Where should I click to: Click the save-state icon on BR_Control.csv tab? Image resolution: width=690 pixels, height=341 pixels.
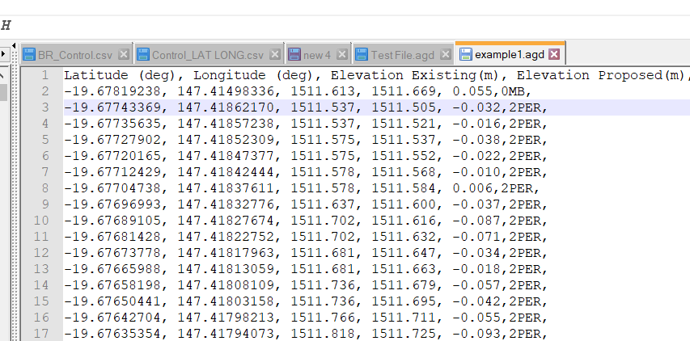[x=29, y=55]
